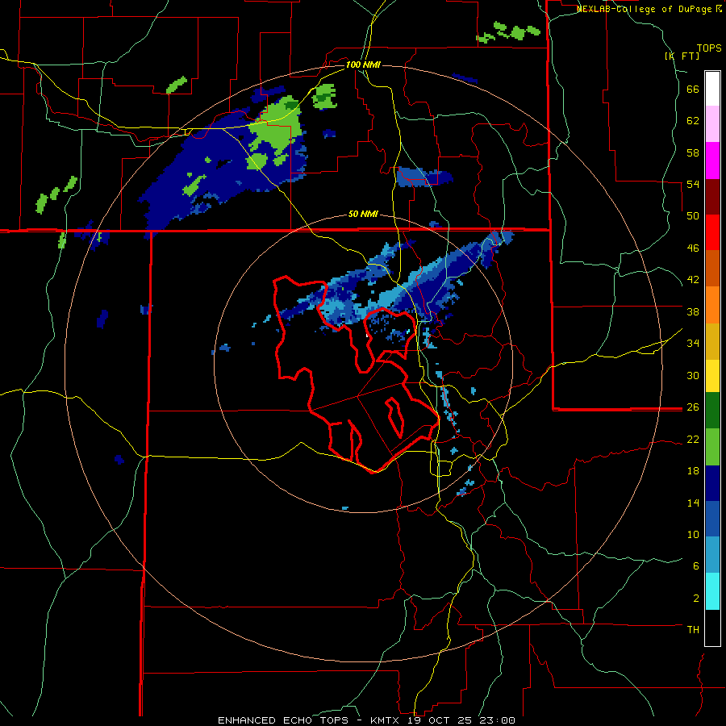Click the "66" legend value
Screen dimensions: 726x726
[x=693, y=89]
